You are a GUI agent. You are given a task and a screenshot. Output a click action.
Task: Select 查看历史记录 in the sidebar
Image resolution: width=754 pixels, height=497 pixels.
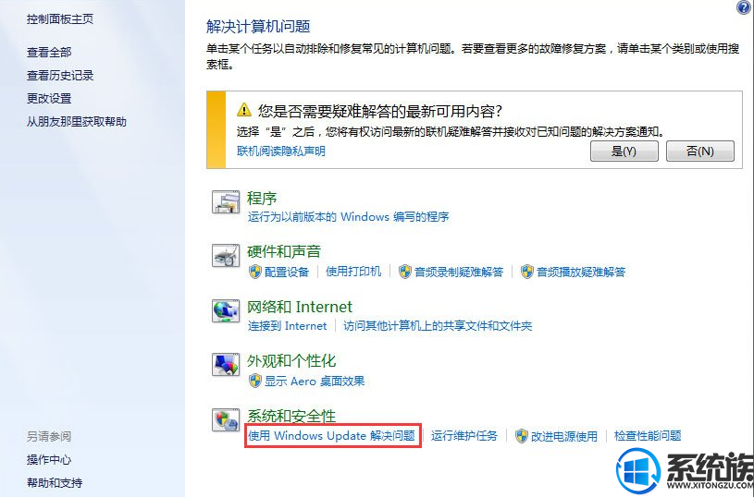click(60, 76)
